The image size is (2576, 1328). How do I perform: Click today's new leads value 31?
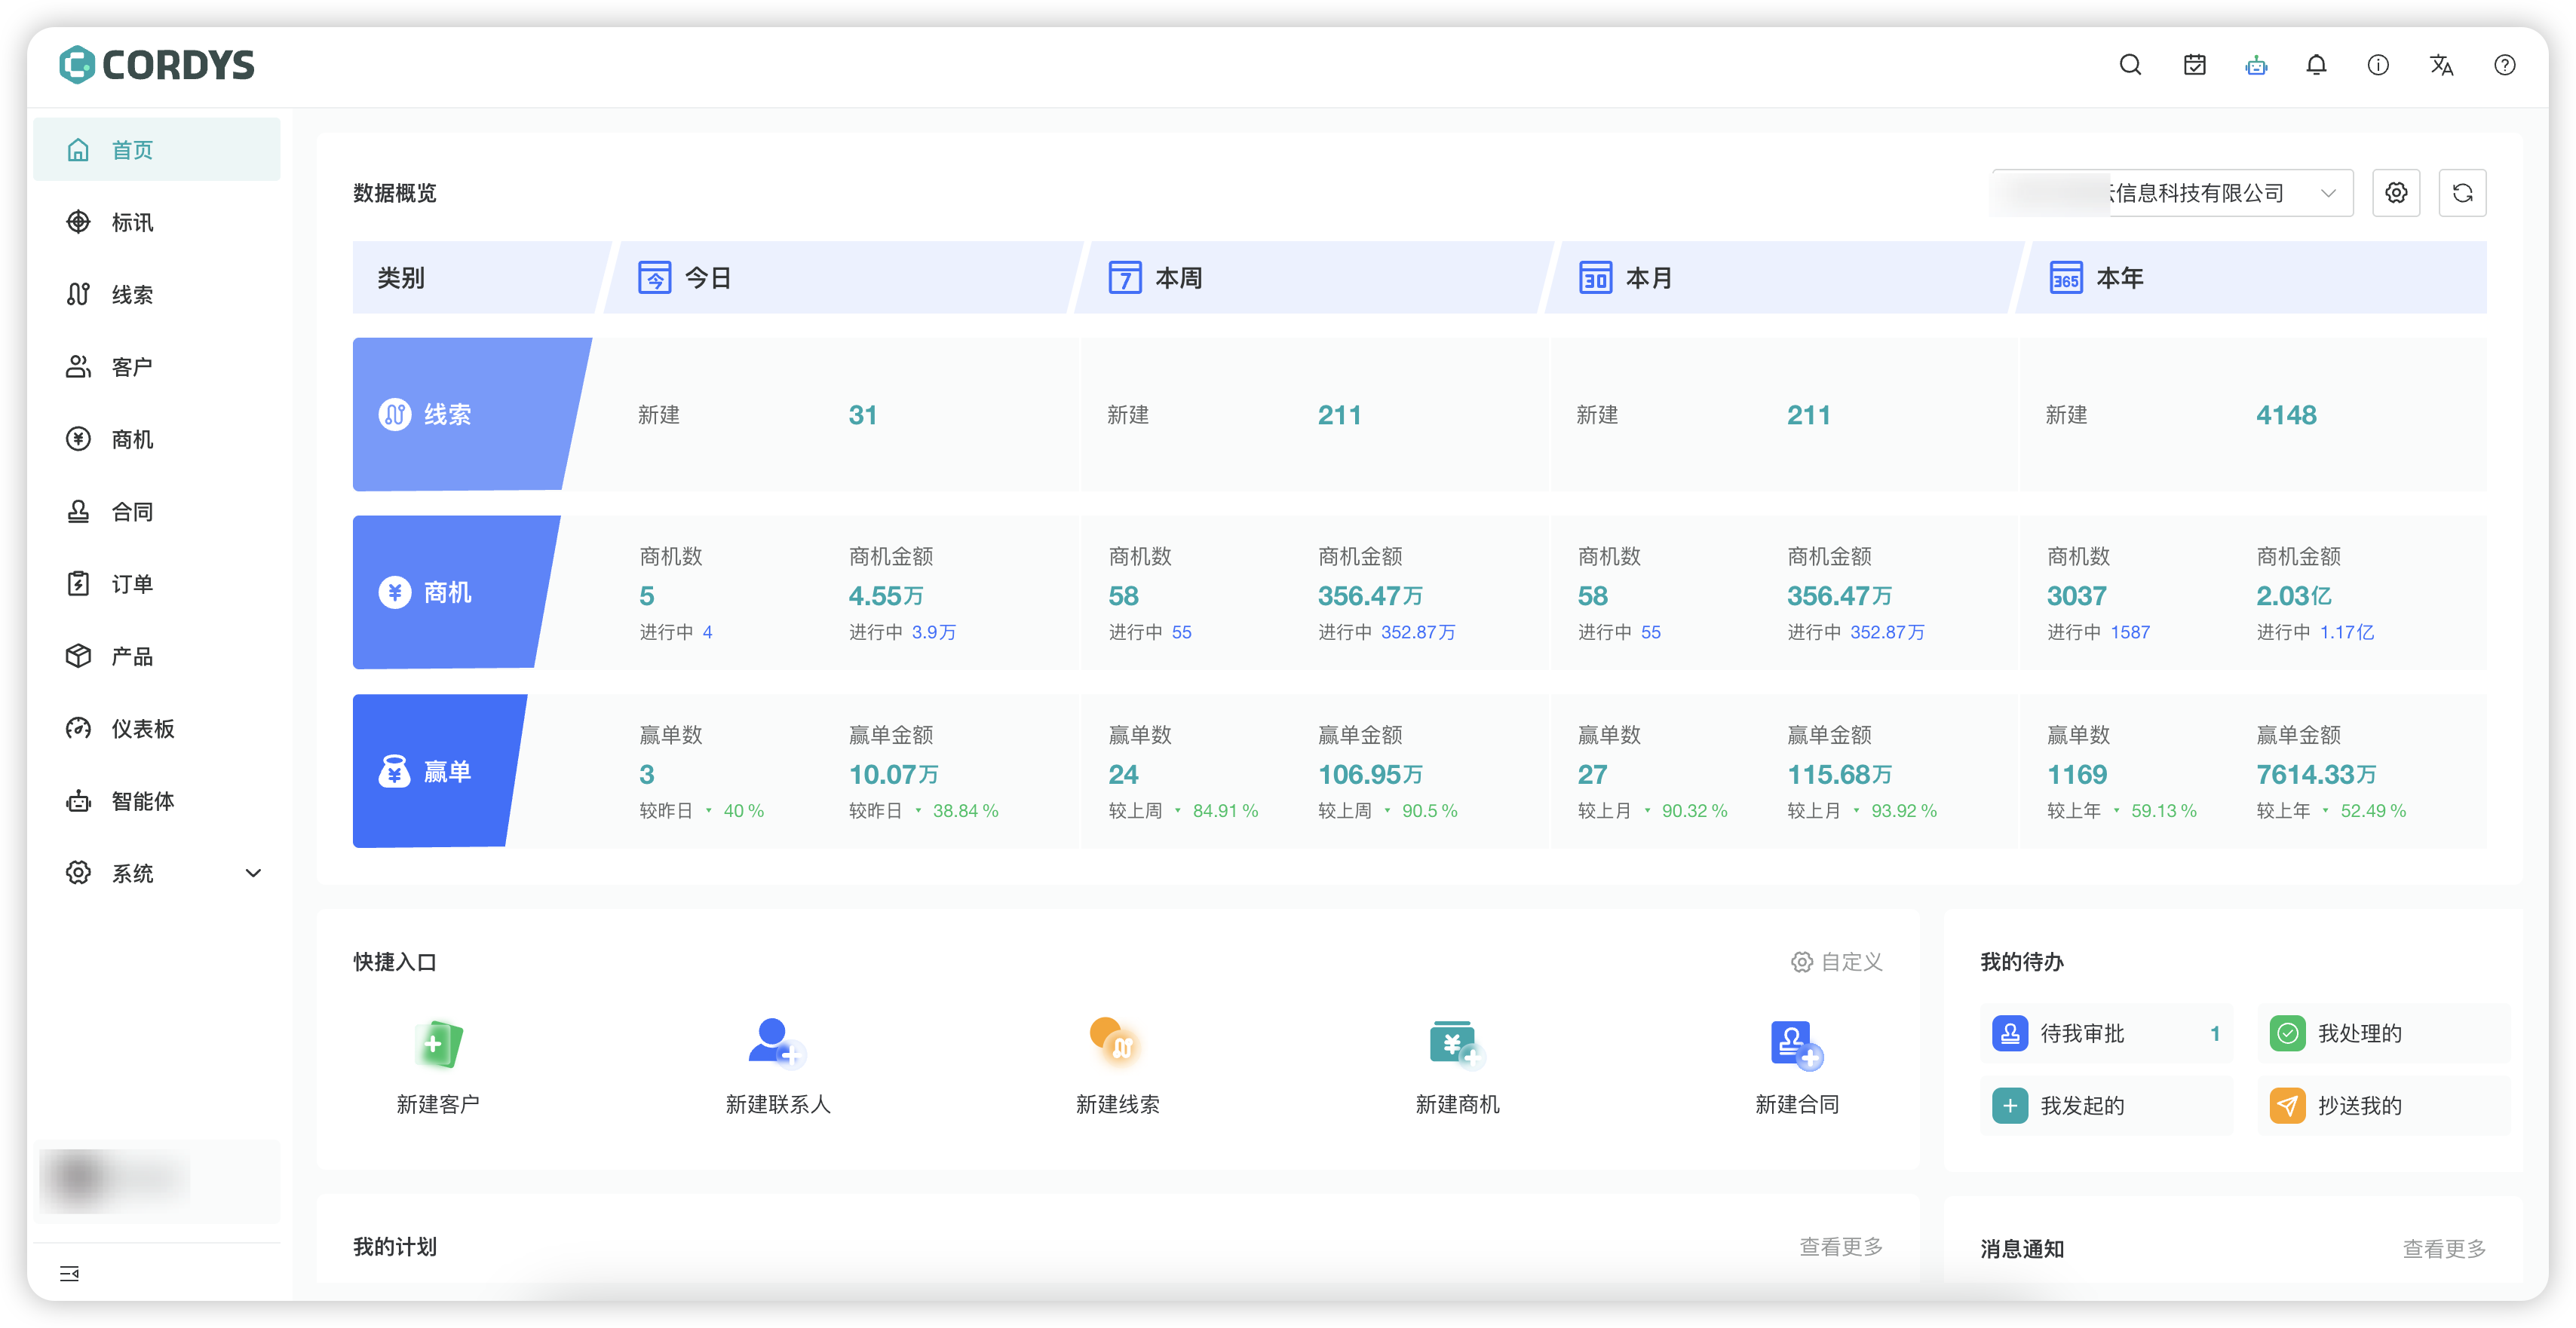coord(862,415)
